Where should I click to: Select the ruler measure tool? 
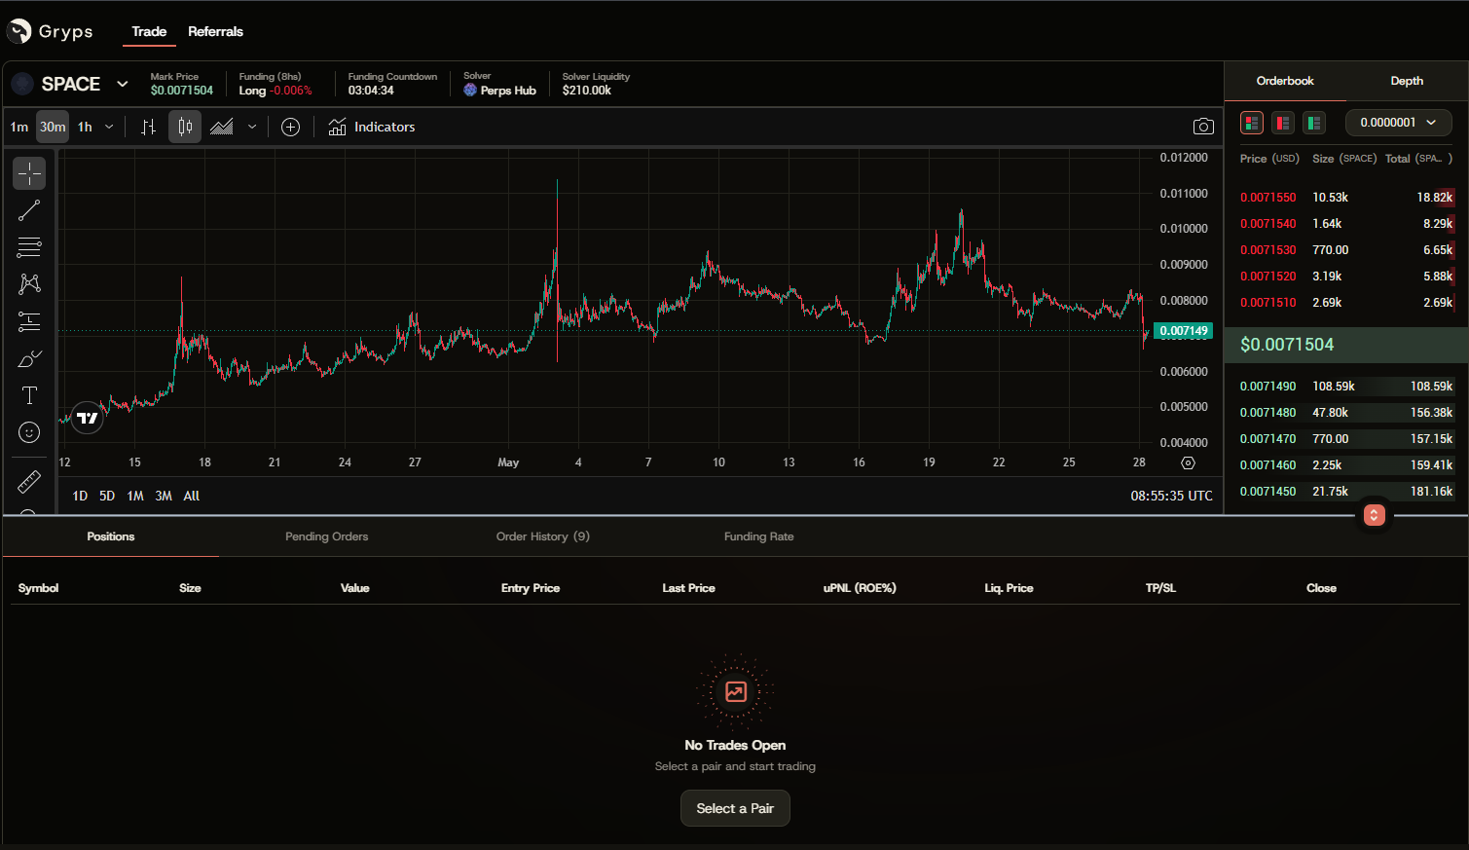pos(29,481)
